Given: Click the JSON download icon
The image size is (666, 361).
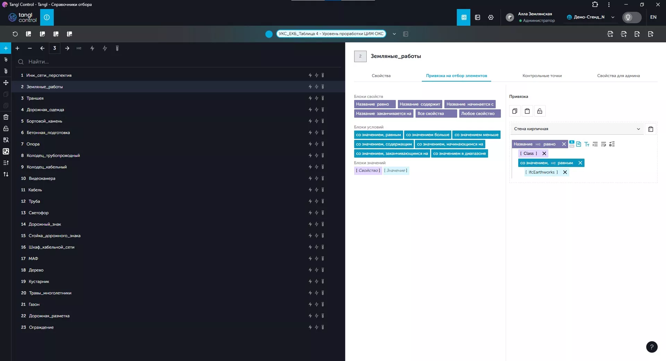Looking at the screenshot, I should click(x=610, y=34).
